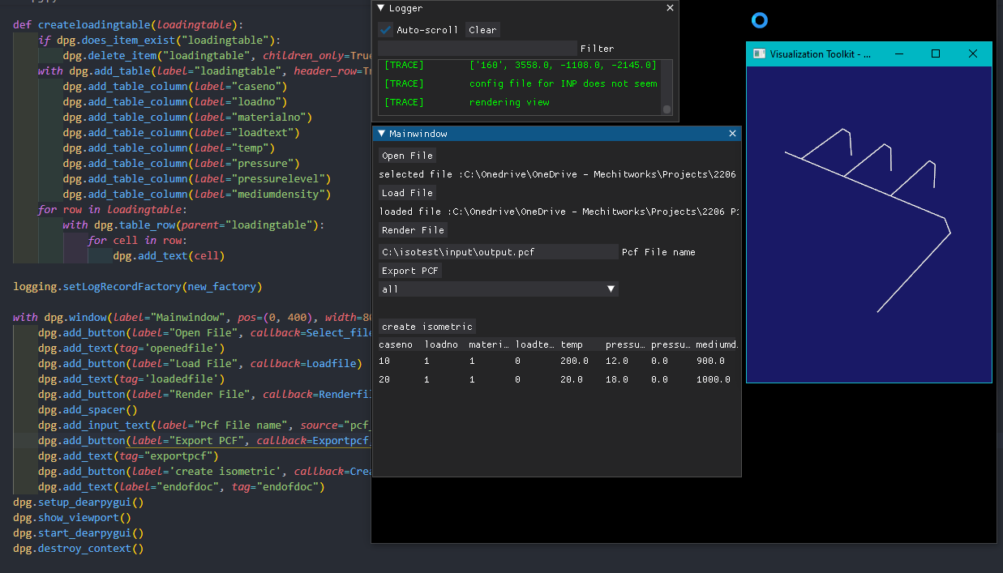The image size is (1003, 573).
Task: Click 'dpg.add_text(cell)' line in editor
Action: (169, 255)
